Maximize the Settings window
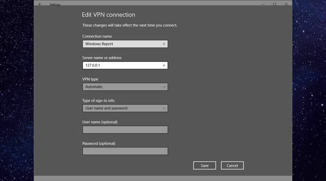Image resolution: width=326 pixels, height=181 pixels. (275, 4)
